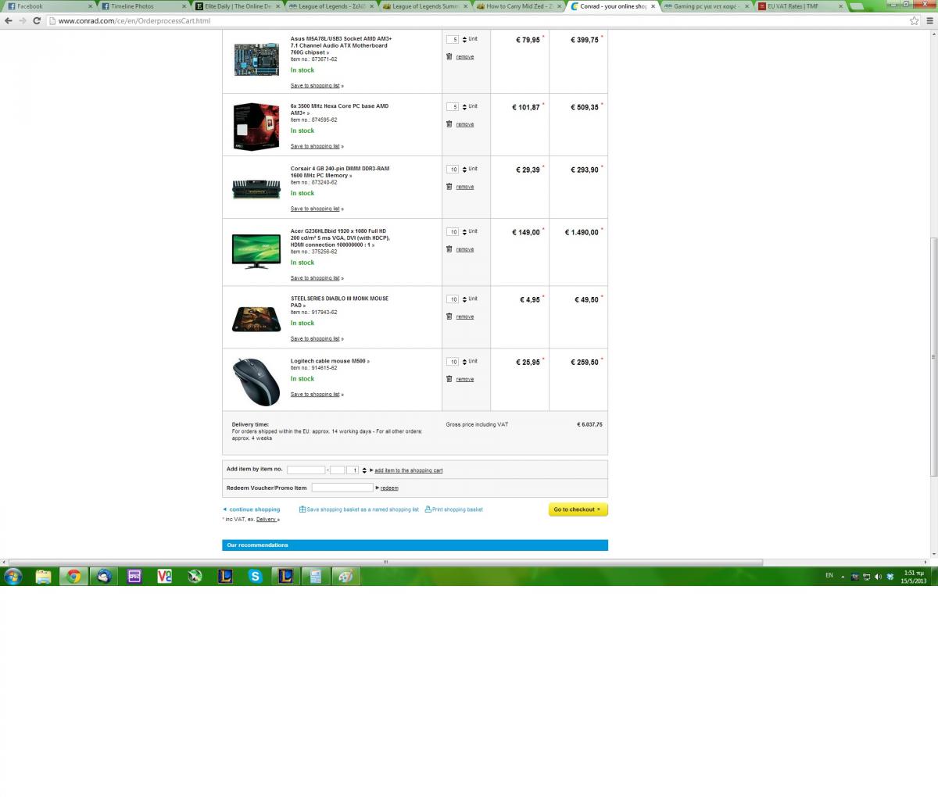Click the Chrome icon in the taskbar
This screenshot has height=797, width=938.
[x=73, y=577]
